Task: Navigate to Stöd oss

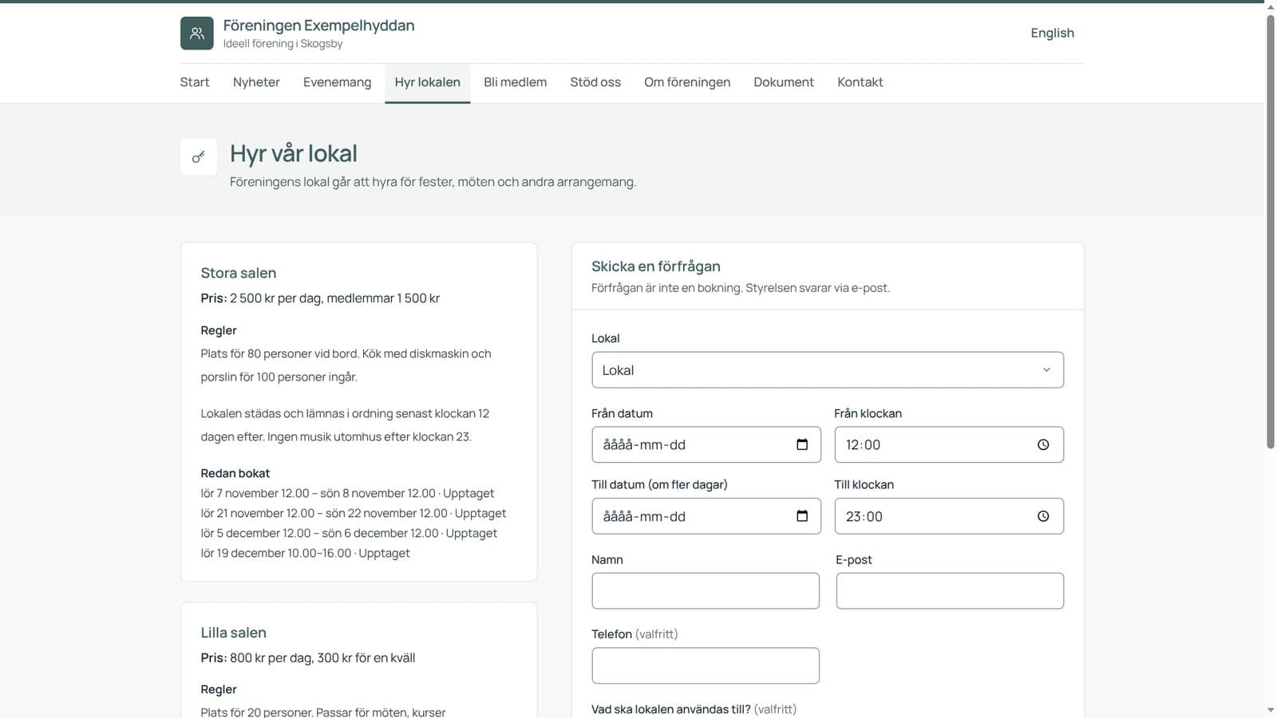Action: click(x=595, y=82)
